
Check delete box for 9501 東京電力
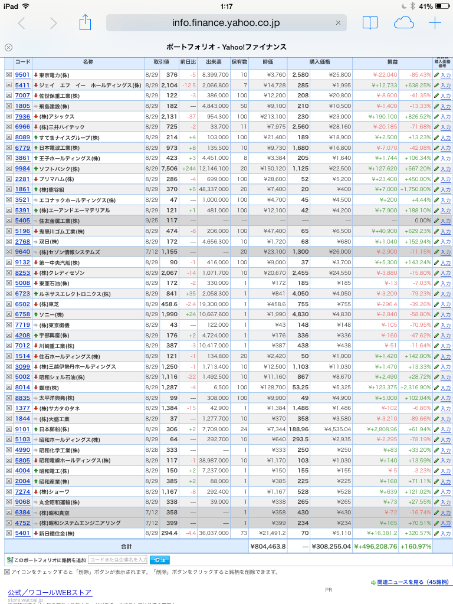[8, 75]
